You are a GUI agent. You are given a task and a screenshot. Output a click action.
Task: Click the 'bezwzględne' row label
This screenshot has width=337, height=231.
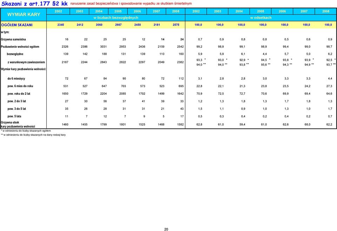(15, 54)
